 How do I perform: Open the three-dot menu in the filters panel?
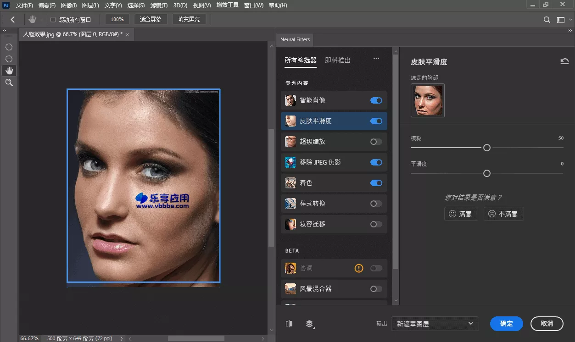coord(376,58)
